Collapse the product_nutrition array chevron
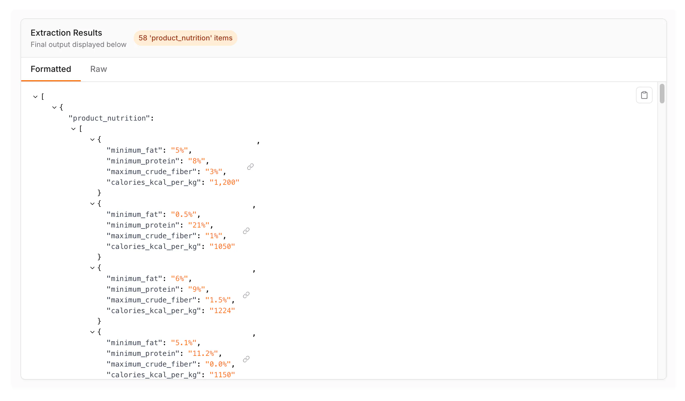685x401 pixels. 73,129
